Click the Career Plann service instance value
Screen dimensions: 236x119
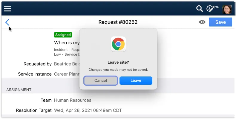point(67,74)
